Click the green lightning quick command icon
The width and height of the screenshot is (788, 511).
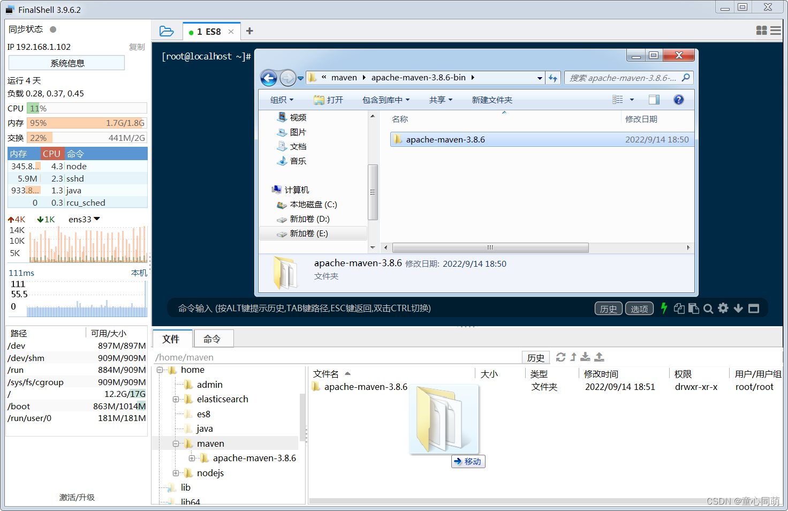pos(664,308)
